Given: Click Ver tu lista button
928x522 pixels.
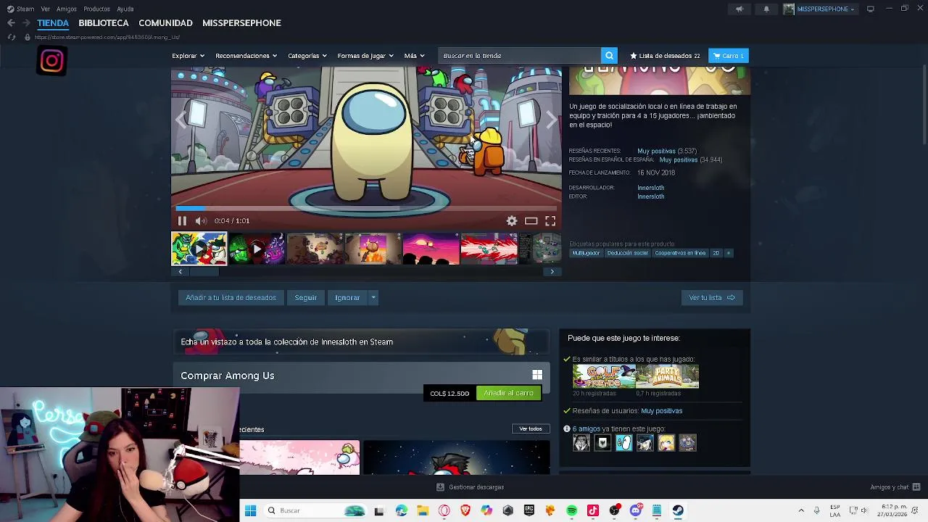Looking at the screenshot, I should (x=712, y=298).
